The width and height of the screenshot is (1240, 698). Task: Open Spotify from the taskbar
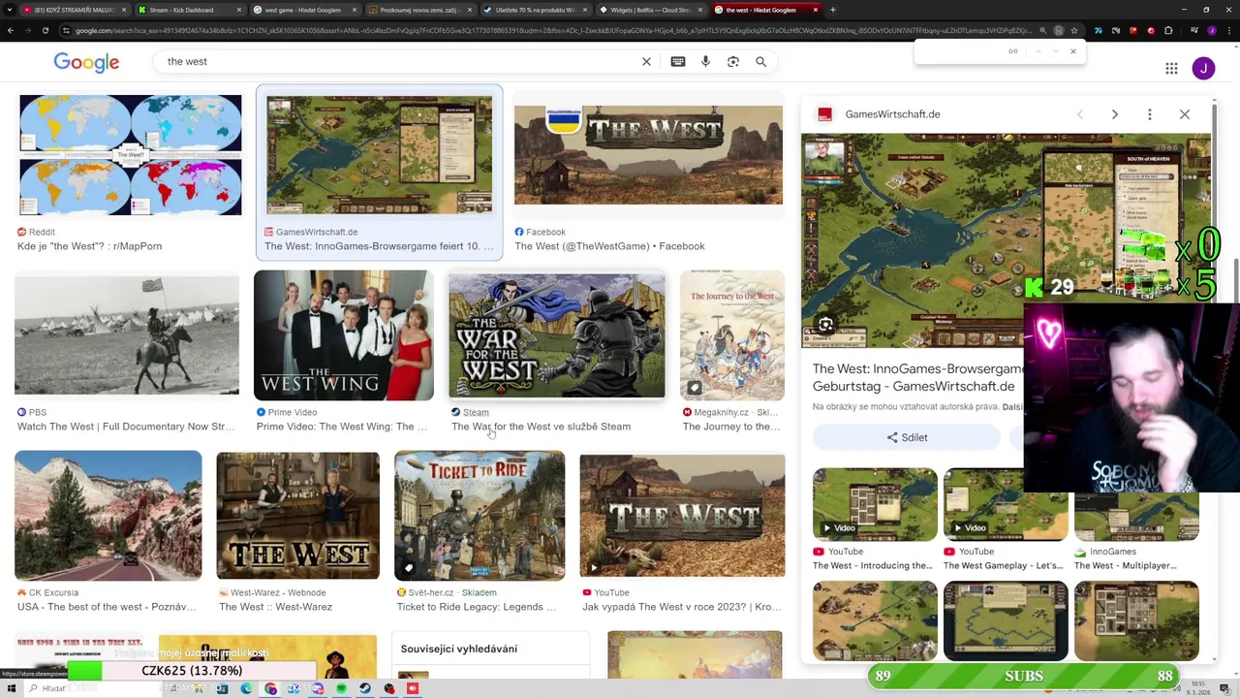(x=341, y=688)
